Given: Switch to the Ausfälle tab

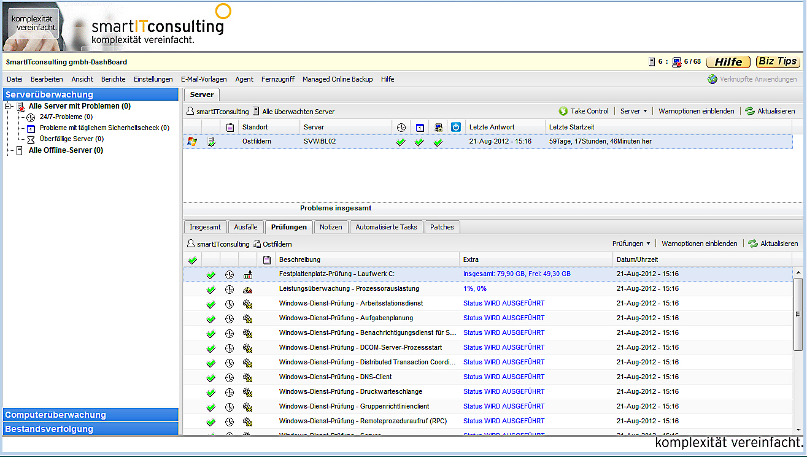Looking at the screenshot, I should 246,227.
